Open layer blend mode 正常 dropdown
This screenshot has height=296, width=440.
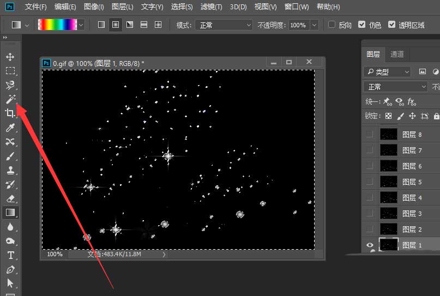click(x=396, y=87)
